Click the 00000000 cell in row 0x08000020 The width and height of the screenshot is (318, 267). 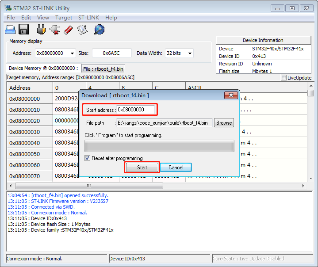66,121
